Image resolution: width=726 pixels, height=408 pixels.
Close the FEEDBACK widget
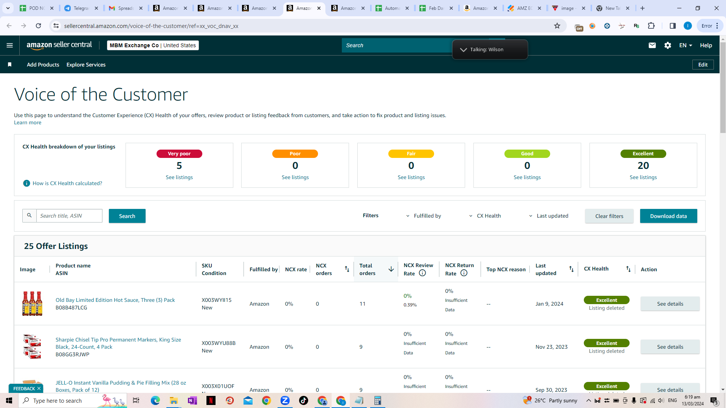click(39, 388)
